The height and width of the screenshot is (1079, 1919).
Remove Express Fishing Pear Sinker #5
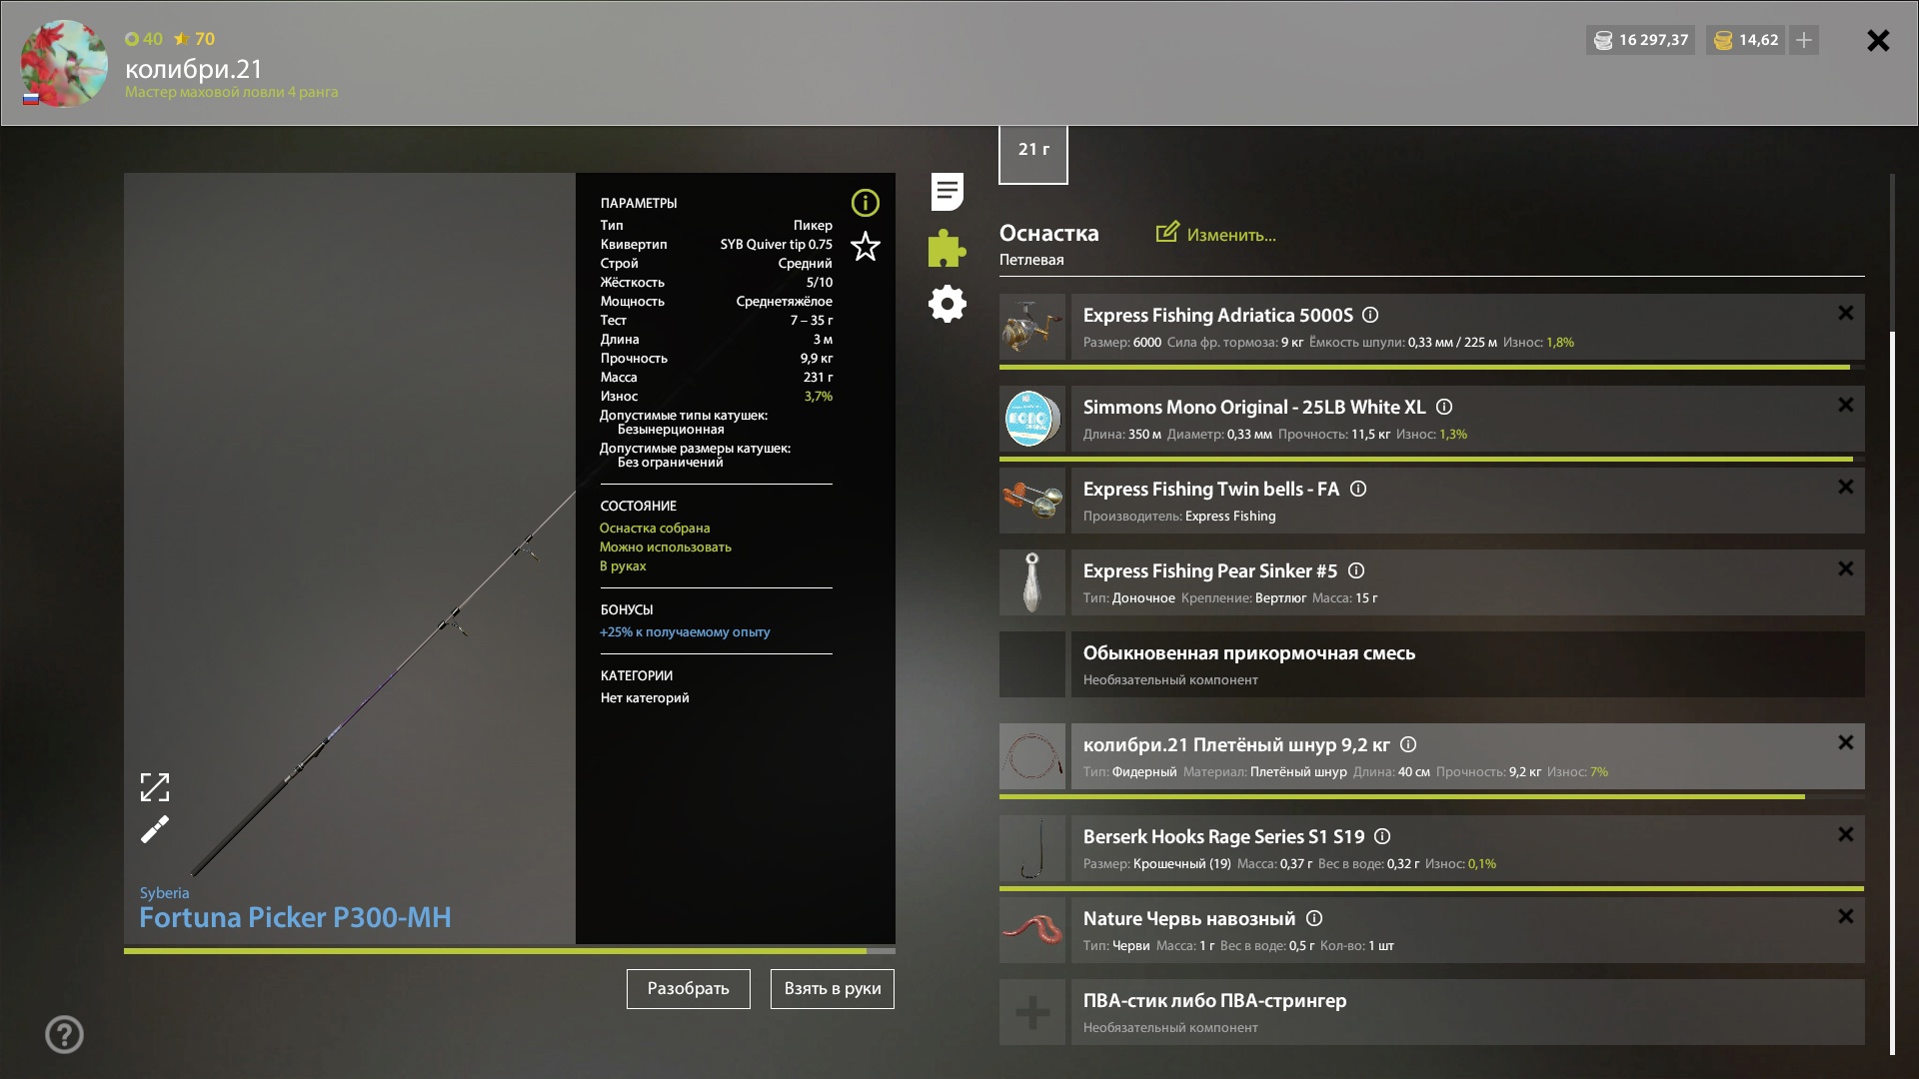[x=1846, y=568]
